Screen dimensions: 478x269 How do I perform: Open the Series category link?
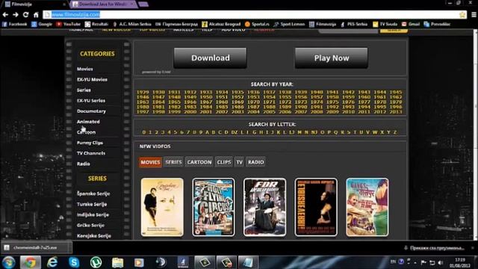click(x=84, y=90)
